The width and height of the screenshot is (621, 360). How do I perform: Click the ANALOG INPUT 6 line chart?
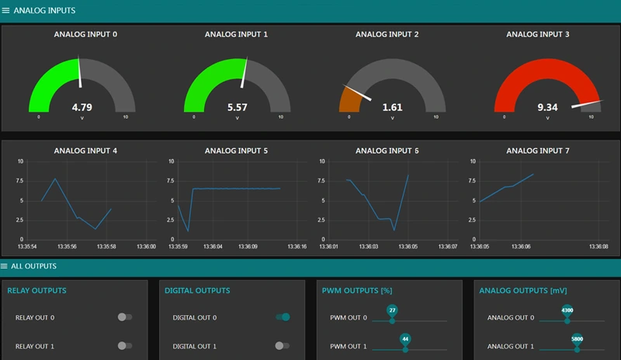389,202
